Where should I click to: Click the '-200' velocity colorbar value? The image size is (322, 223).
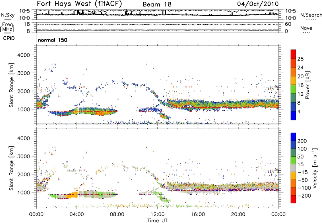point(303,196)
